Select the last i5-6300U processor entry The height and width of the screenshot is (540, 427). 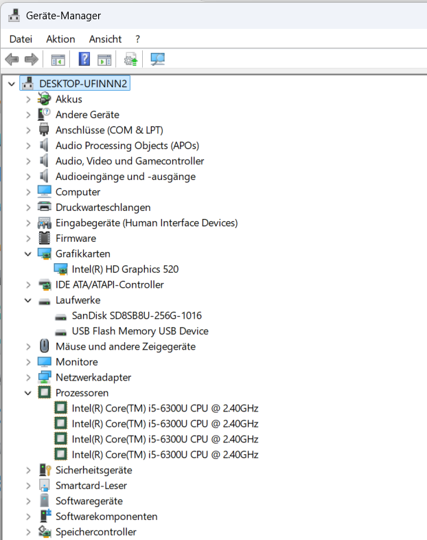pos(165,455)
